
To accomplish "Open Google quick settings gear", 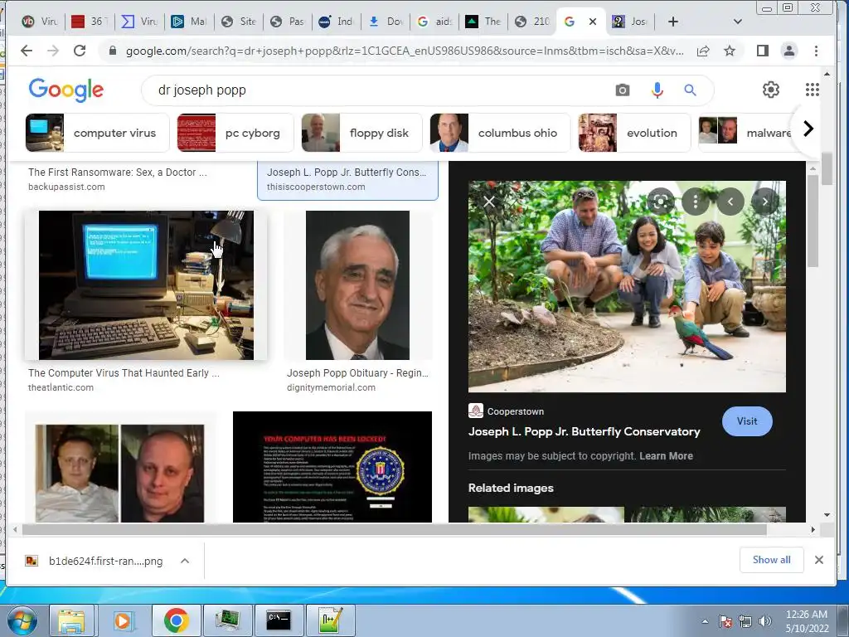I will [x=770, y=90].
